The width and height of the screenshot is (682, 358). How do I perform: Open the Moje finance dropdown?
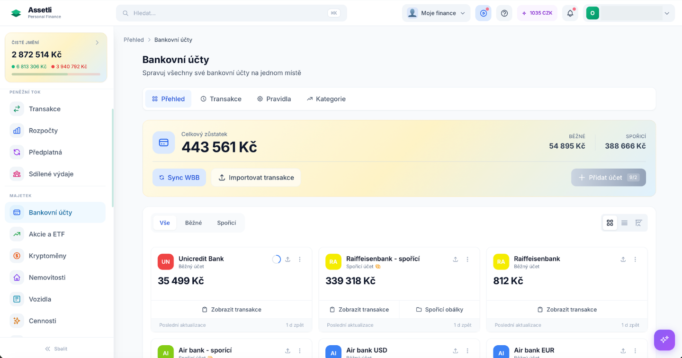pyautogui.click(x=436, y=13)
